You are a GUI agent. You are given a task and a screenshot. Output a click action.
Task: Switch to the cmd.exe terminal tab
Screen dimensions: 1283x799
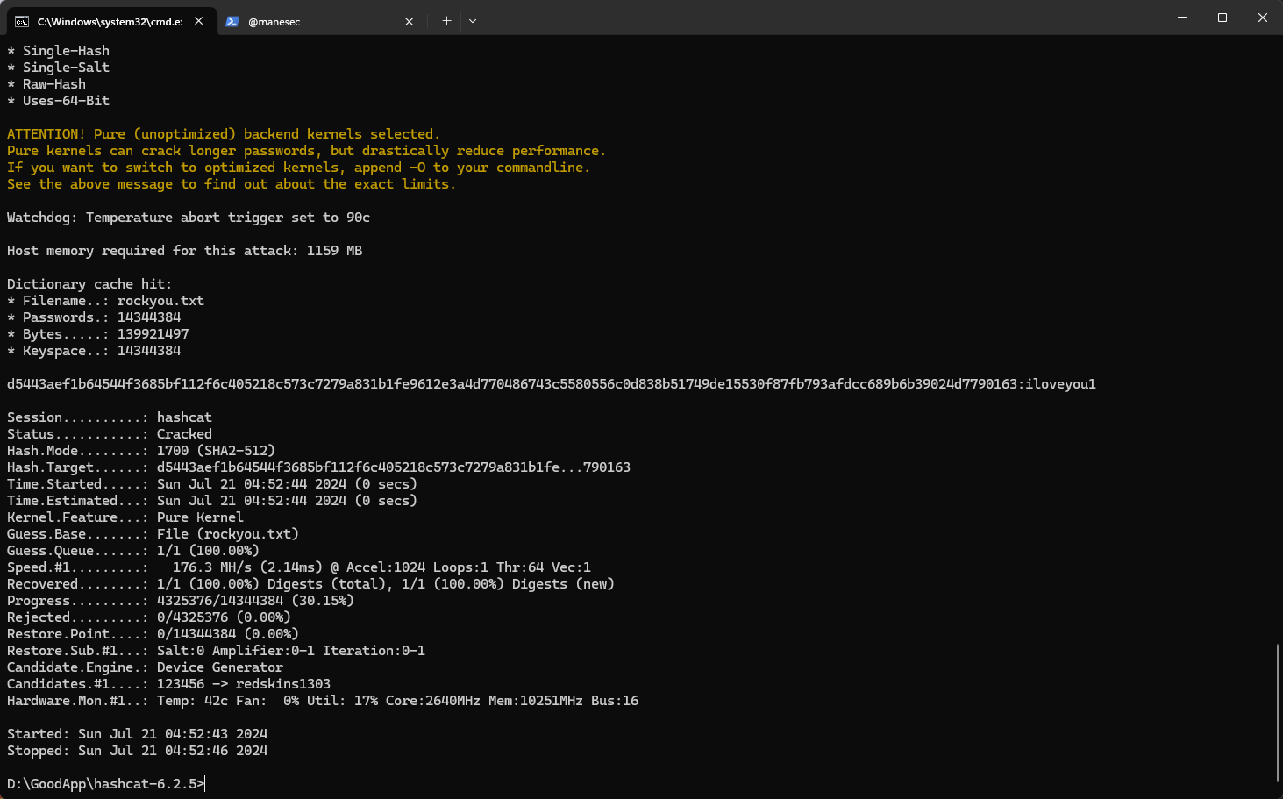(x=110, y=21)
